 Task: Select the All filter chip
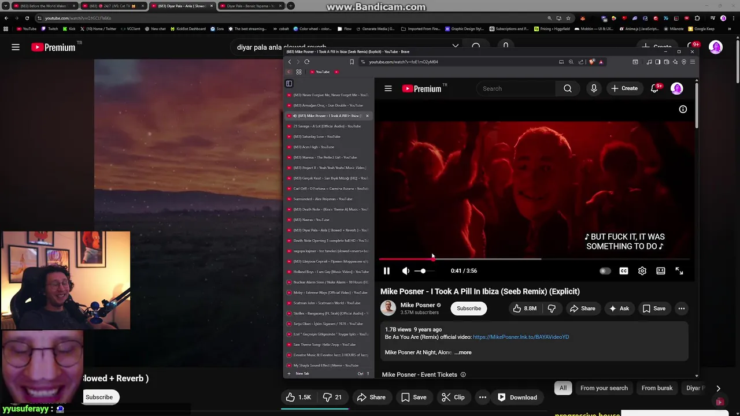coord(563,388)
